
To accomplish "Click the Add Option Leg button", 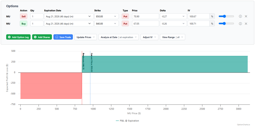I will 18,37.
